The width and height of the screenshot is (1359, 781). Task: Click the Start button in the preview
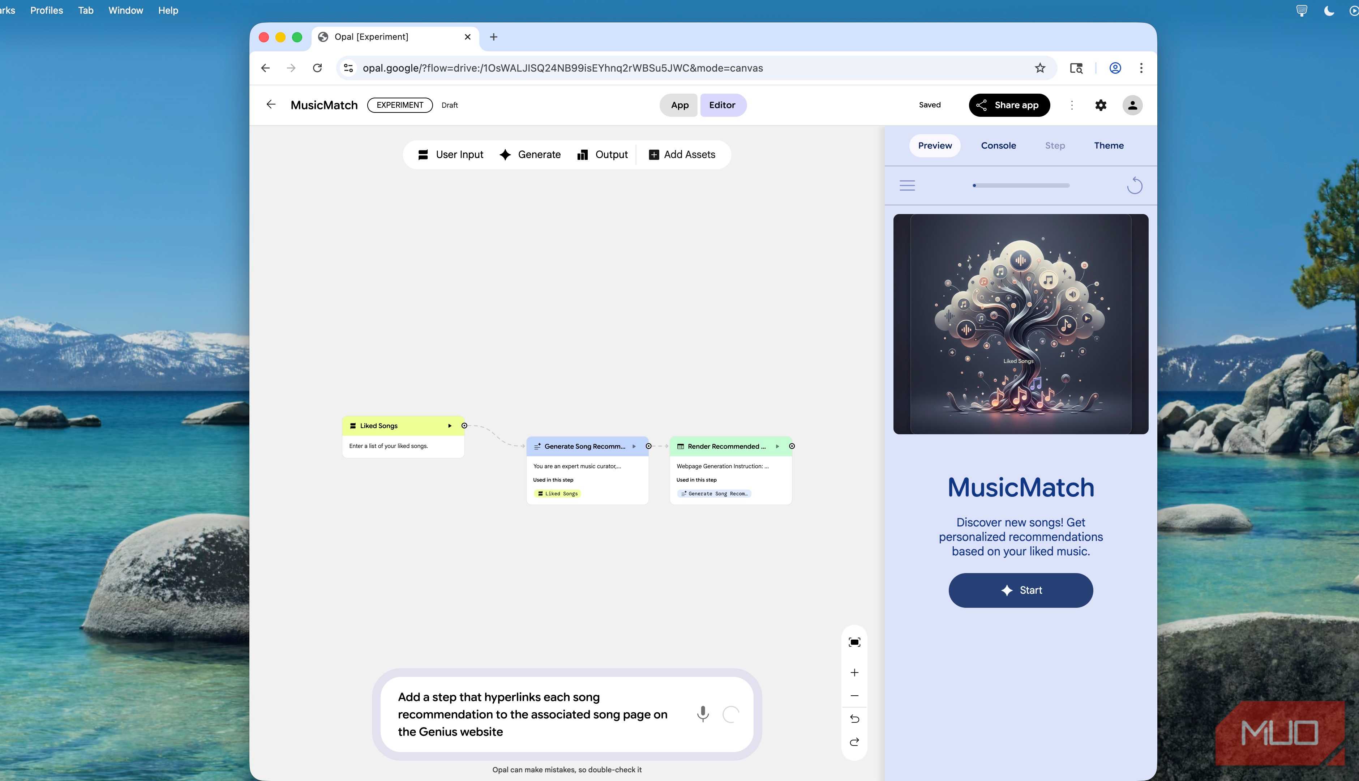(1020, 590)
